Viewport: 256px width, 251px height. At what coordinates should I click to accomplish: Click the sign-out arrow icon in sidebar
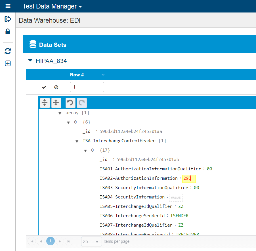coord(8,19)
